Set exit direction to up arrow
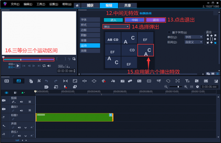The image size is (221, 143). [x=211, y=36]
